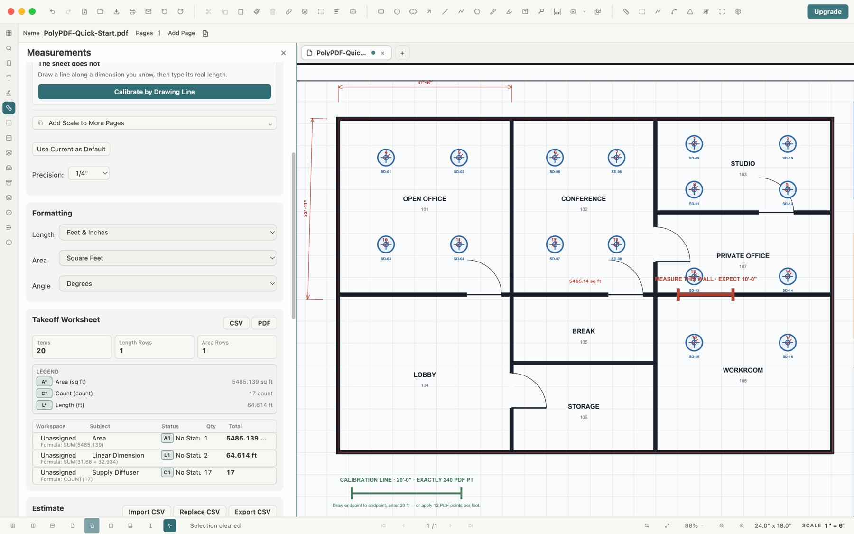
Task: Click Export CSV in Estimate section
Action: click(252, 512)
